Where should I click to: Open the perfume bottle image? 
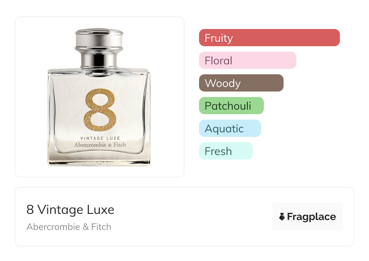tap(99, 97)
